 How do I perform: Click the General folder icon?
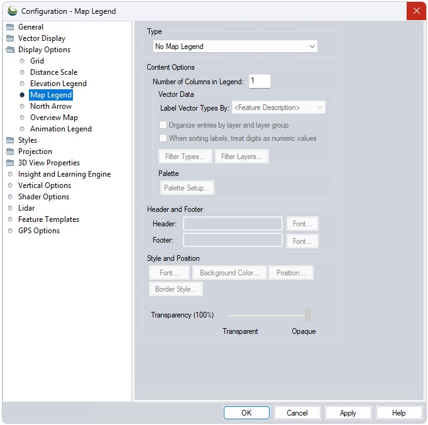pos(10,27)
